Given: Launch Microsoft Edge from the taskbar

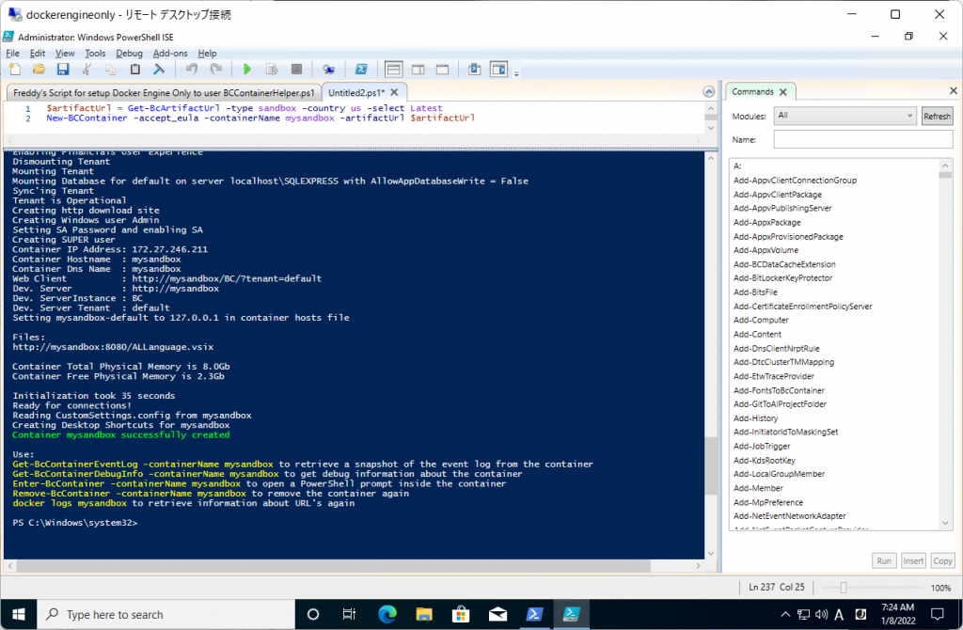Looking at the screenshot, I should pyautogui.click(x=387, y=614).
